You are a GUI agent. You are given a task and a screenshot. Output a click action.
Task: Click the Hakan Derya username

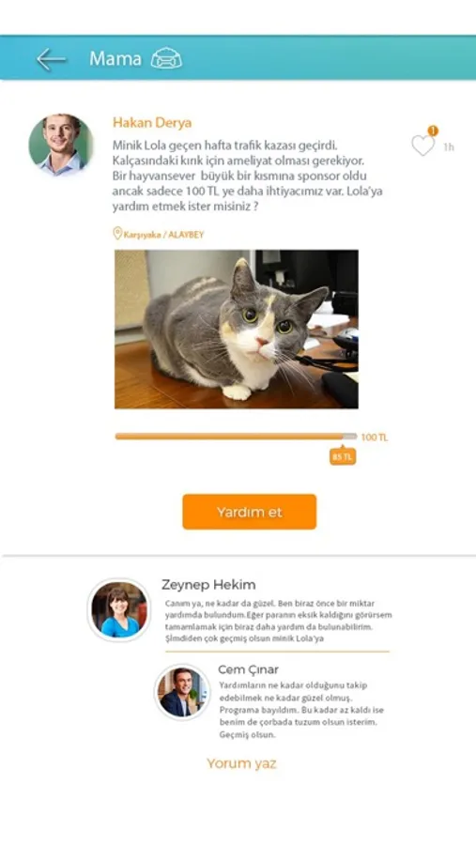tap(152, 123)
